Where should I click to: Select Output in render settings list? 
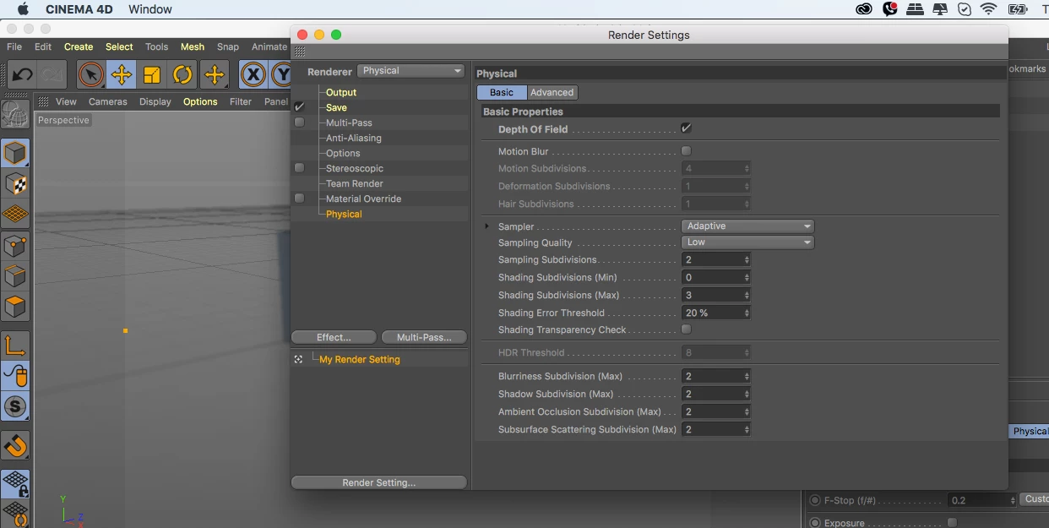click(341, 92)
